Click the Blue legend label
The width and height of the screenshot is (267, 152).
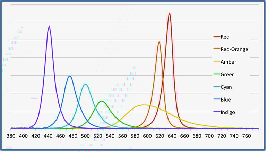[226, 99]
